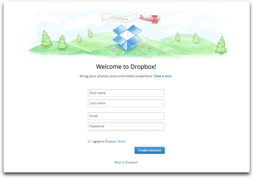The height and width of the screenshot is (178, 253).
Task: Focus the First name field
Action: click(x=126, y=93)
